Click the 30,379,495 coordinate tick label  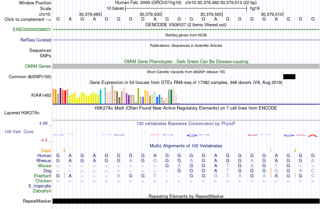pyautogui.click(x=90, y=14)
